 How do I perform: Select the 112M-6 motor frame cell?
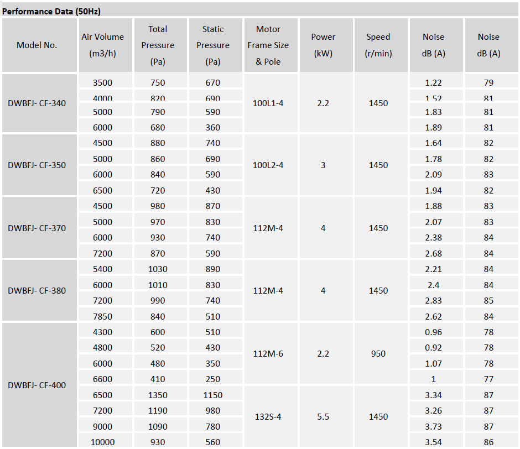coord(268,354)
